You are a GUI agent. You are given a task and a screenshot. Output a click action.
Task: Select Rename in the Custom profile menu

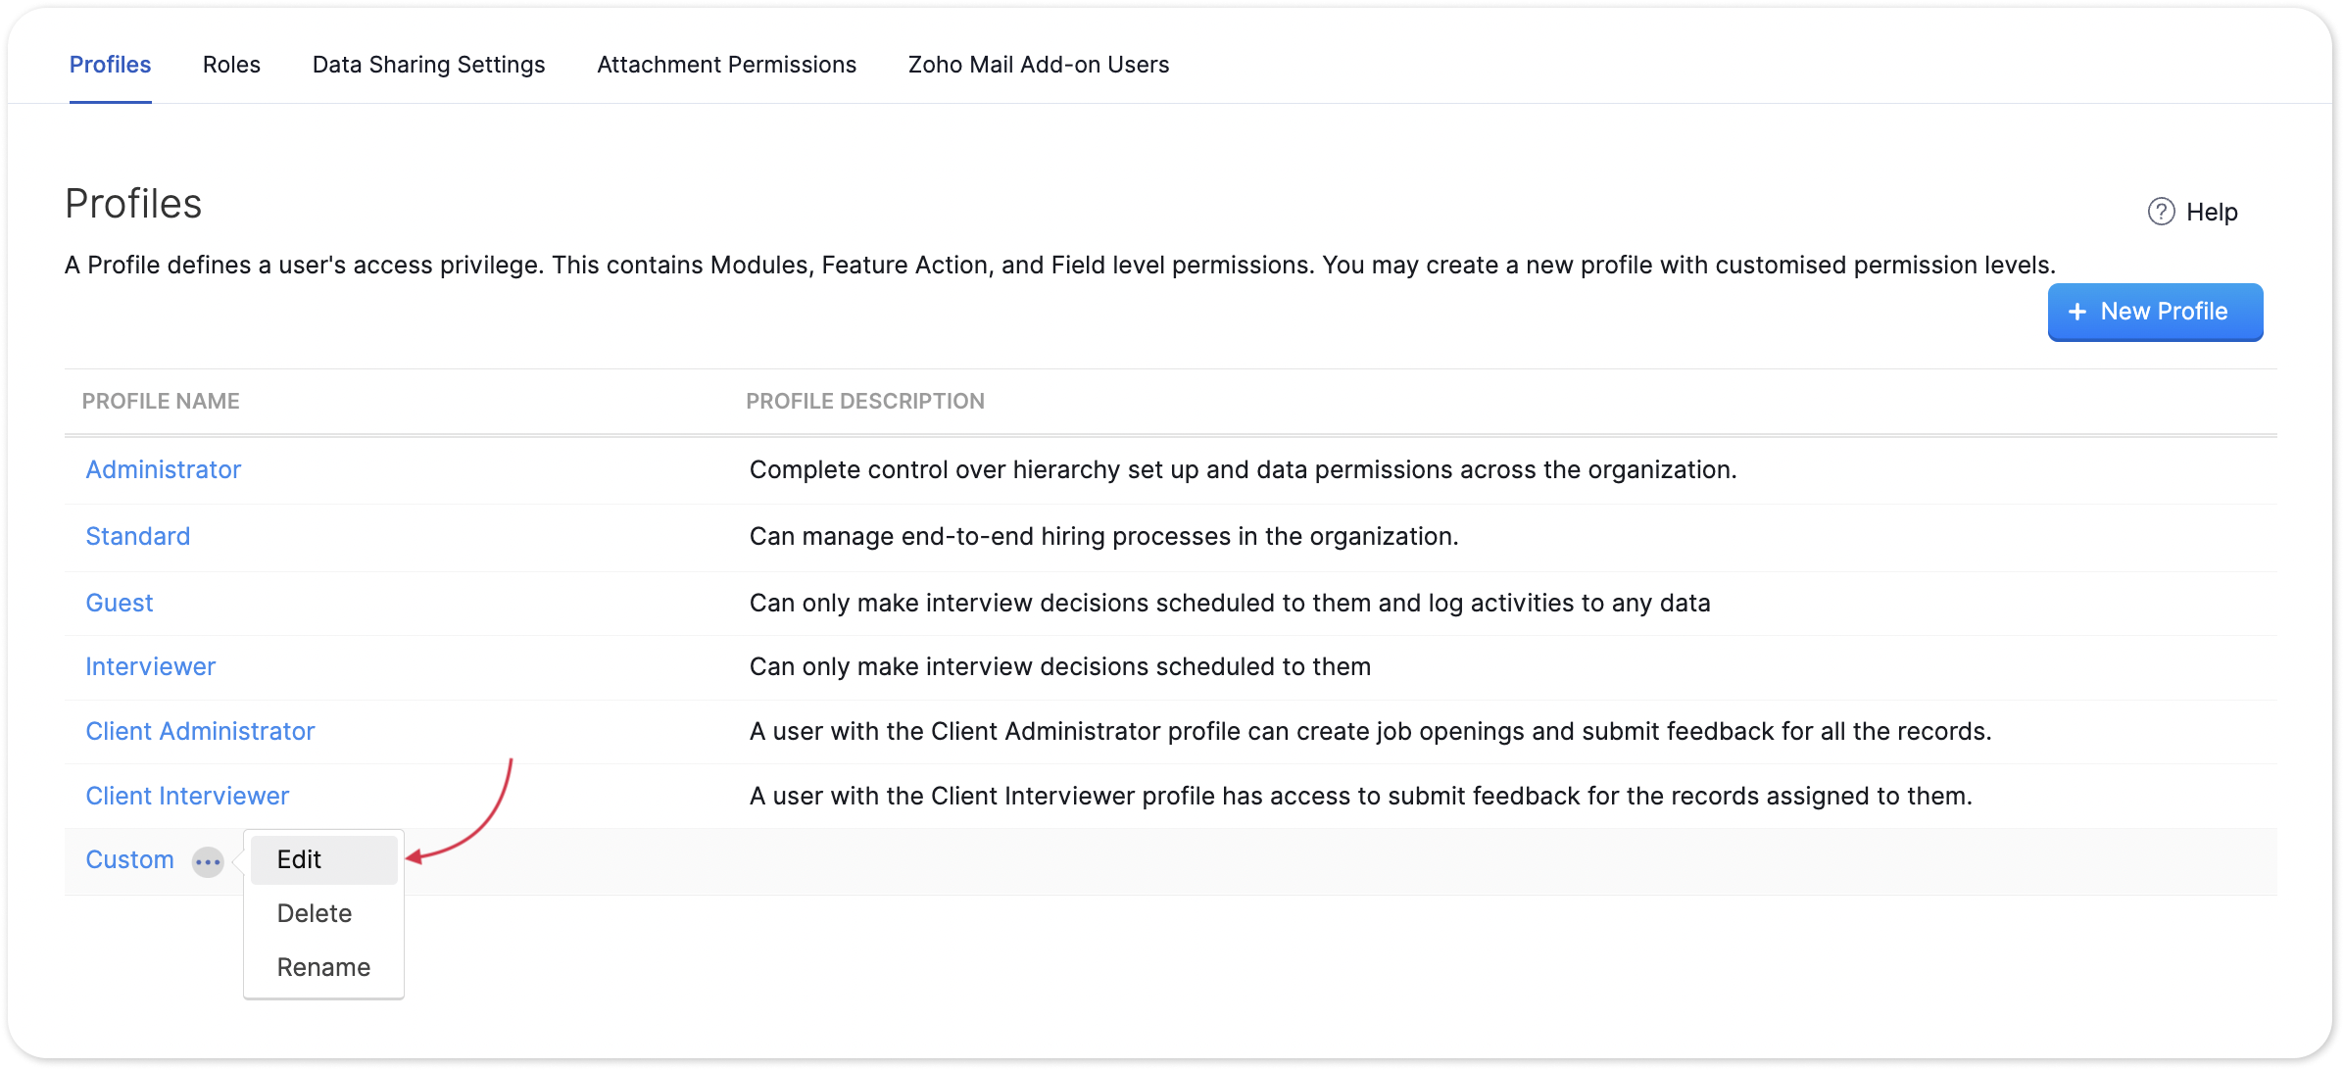pos(323,967)
